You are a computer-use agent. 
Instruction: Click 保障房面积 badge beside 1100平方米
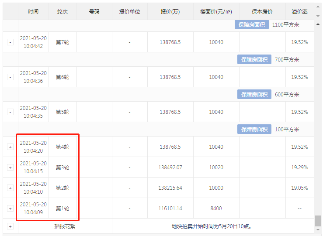[252, 25]
